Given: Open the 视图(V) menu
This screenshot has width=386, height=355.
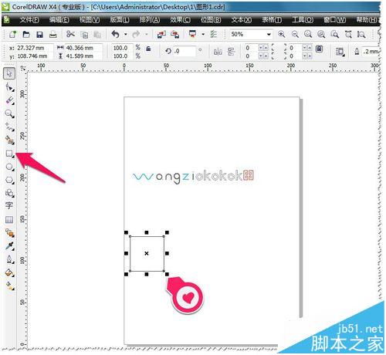Looking at the screenshot, I should pyautogui.click(x=90, y=20).
